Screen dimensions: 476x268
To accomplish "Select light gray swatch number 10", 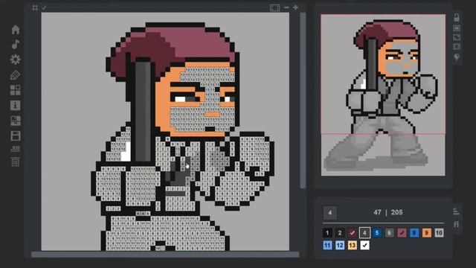I will coord(440,233).
